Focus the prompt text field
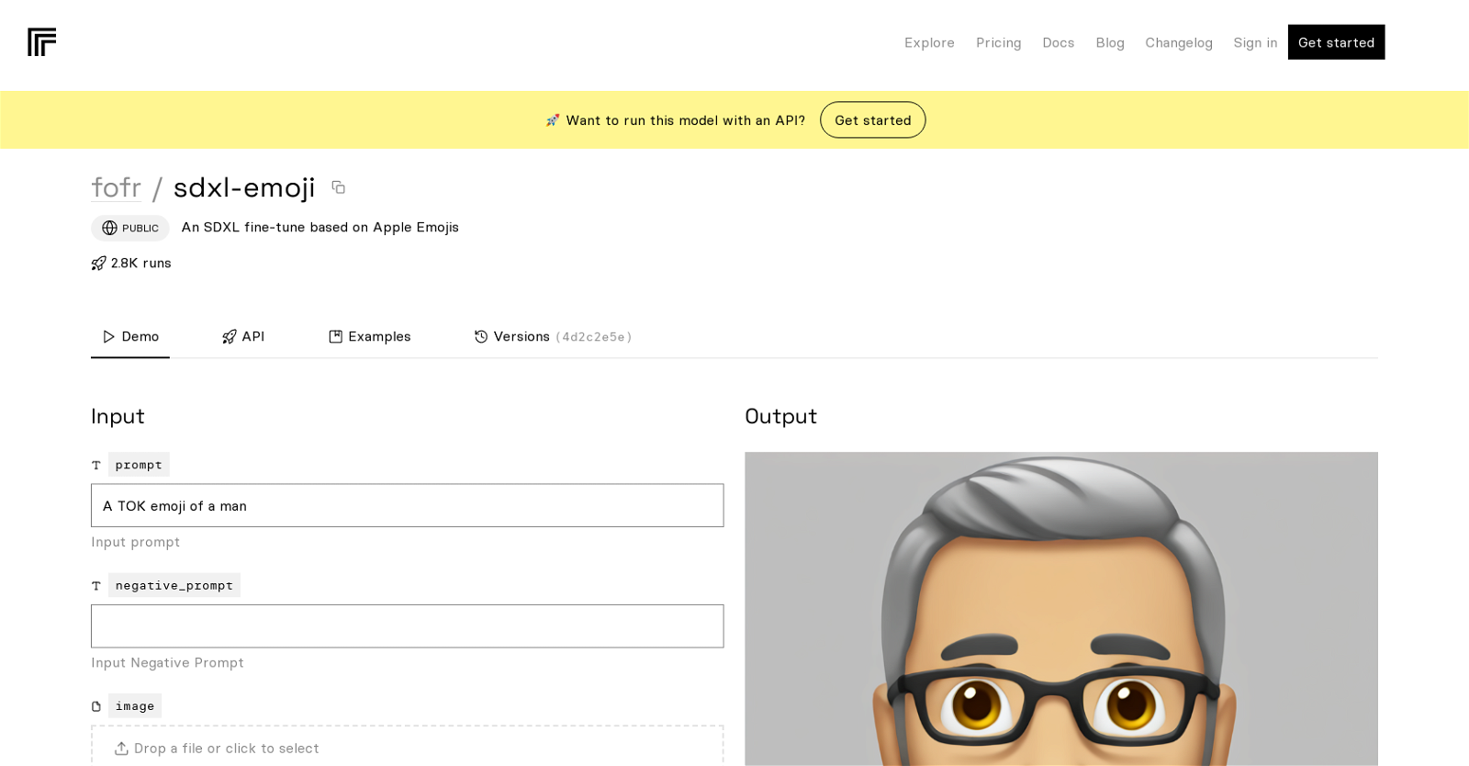Screen dimensions: 1469x766 [408, 505]
